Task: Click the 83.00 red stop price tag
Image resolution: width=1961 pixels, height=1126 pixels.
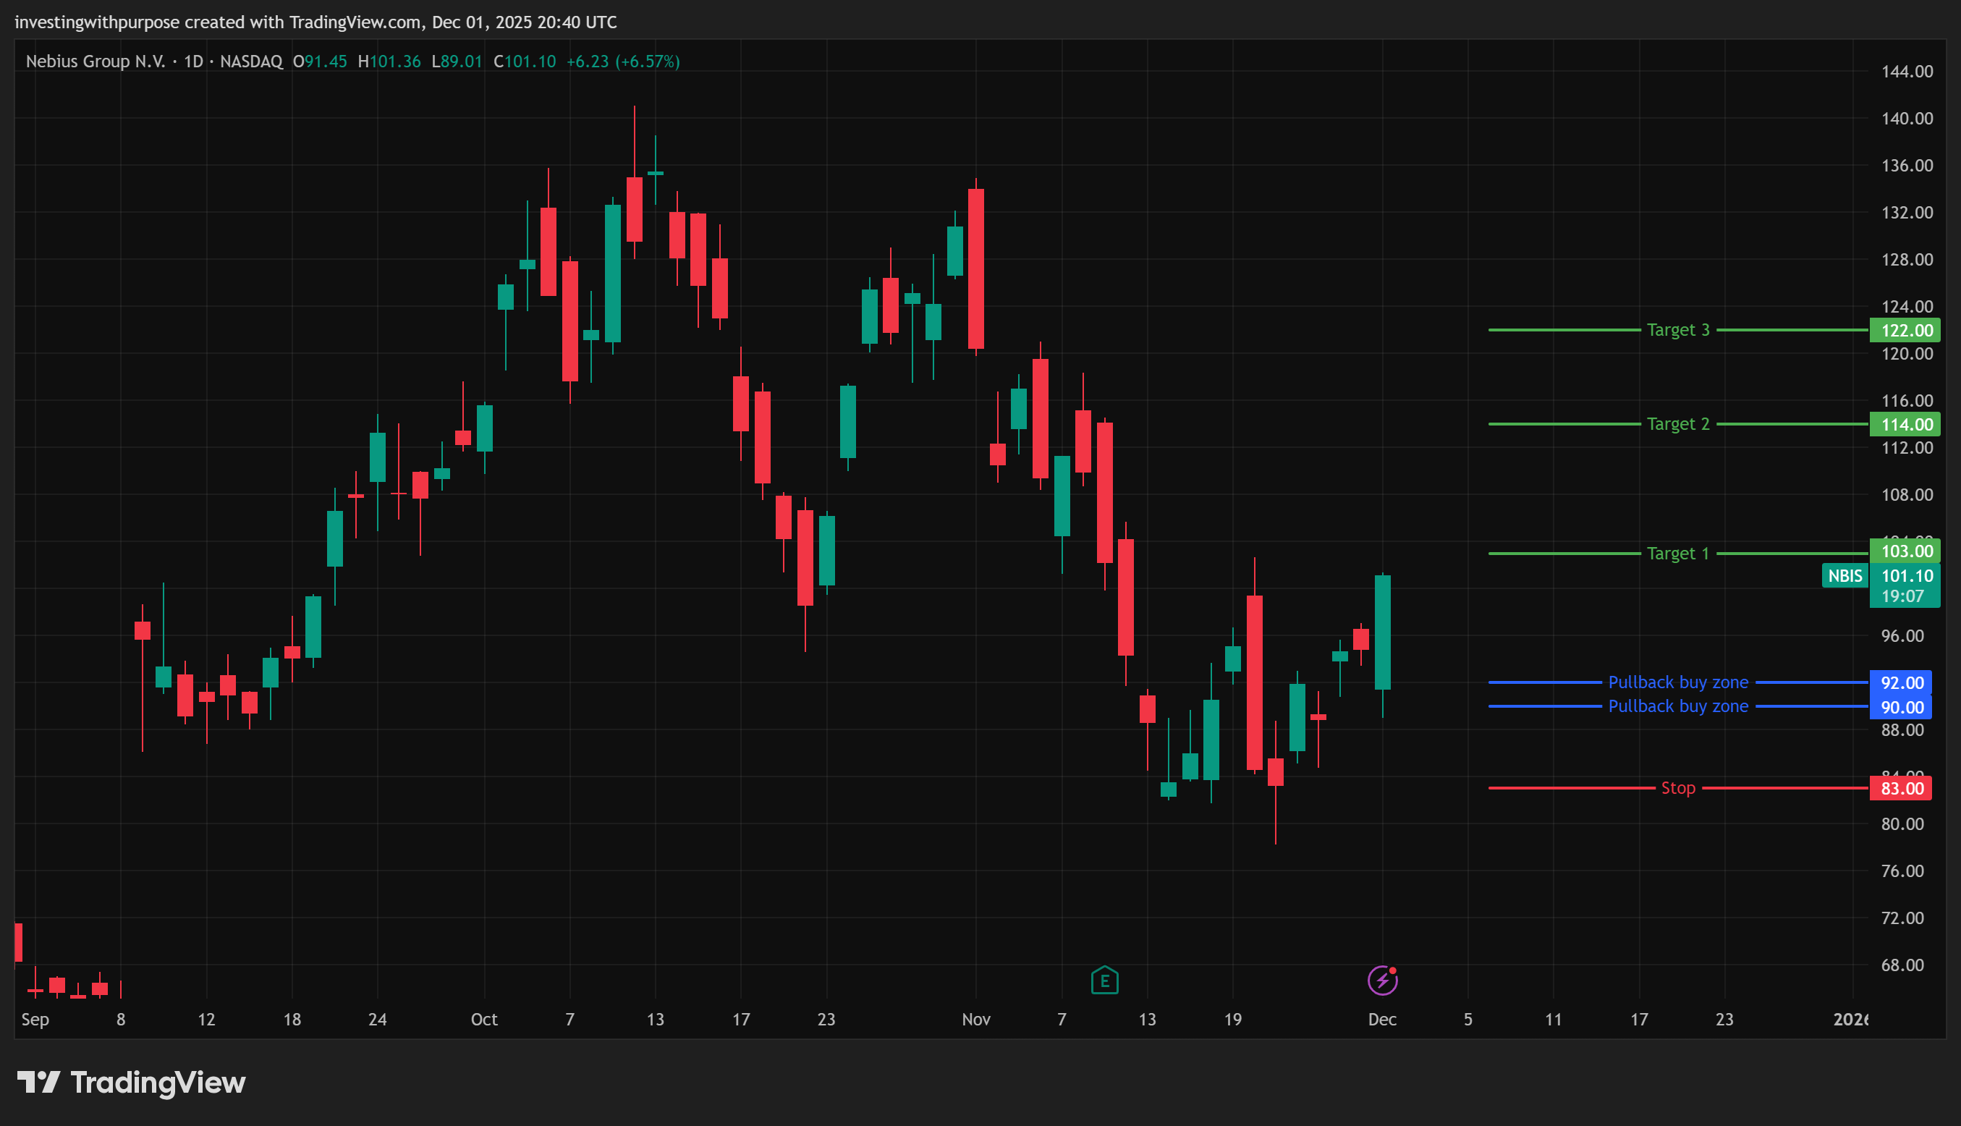Action: [1902, 788]
